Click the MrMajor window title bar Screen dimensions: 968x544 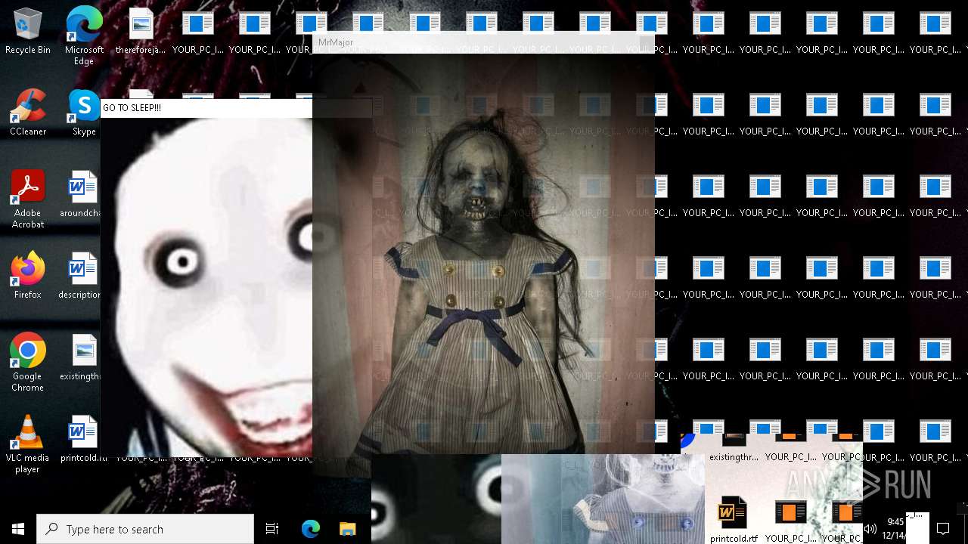pos(484,42)
